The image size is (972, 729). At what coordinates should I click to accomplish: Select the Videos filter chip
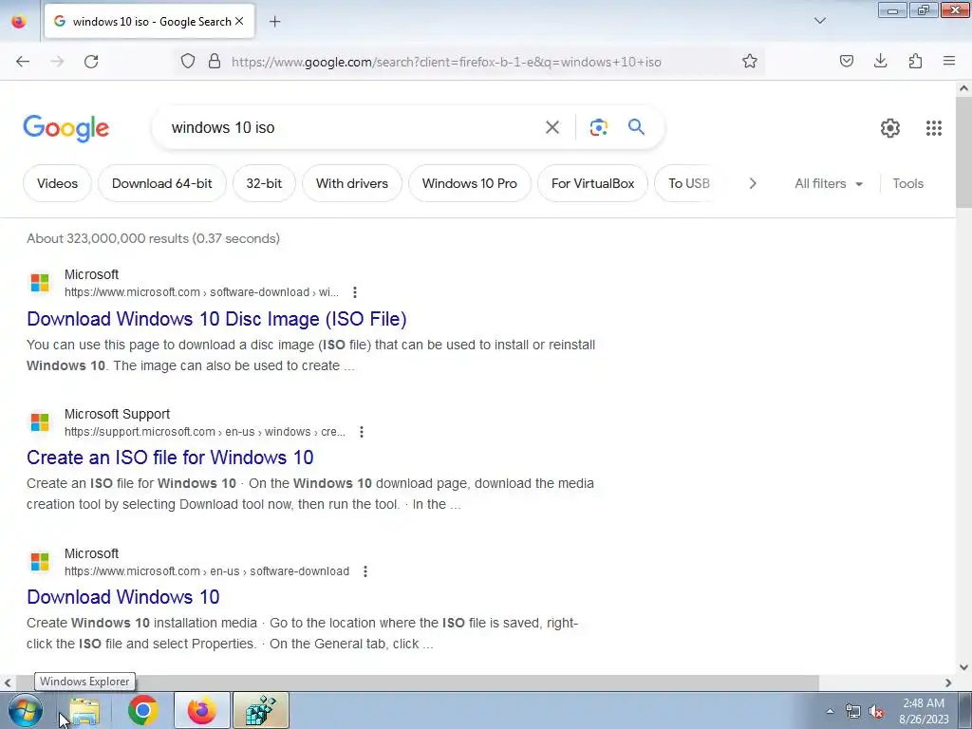[x=57, y=183]
